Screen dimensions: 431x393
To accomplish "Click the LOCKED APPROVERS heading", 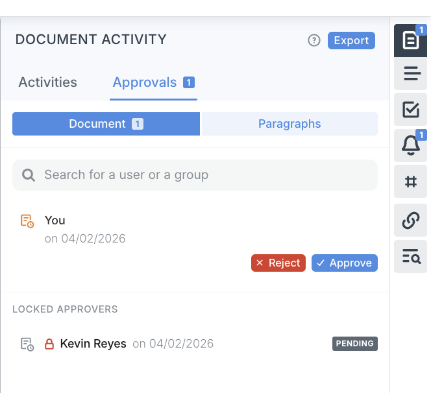I will pyautogui.click(x=65, y=309).
